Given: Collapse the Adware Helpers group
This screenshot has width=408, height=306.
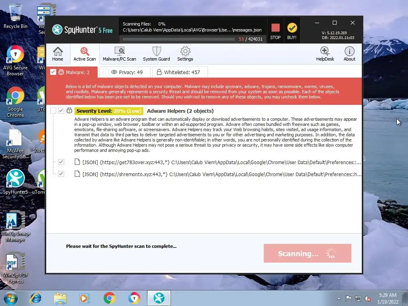Looking at the screenshot, I should click(x=53, y=111).
